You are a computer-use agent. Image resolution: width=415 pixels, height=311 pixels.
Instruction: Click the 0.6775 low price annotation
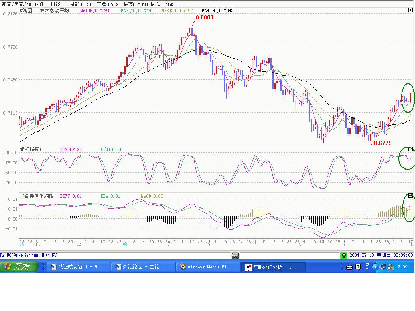pos(383,143)
